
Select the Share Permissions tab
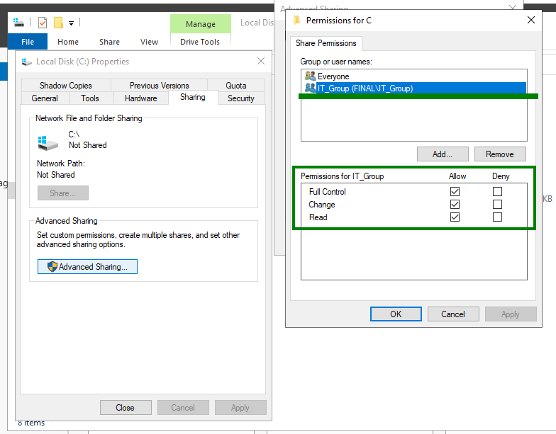point(326,43)
